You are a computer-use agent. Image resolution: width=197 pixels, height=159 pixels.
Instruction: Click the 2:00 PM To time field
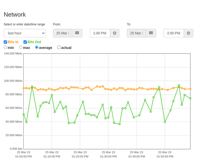[x=174, y=33]
